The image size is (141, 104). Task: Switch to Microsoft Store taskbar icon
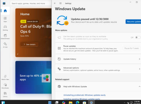click(84, 103)
